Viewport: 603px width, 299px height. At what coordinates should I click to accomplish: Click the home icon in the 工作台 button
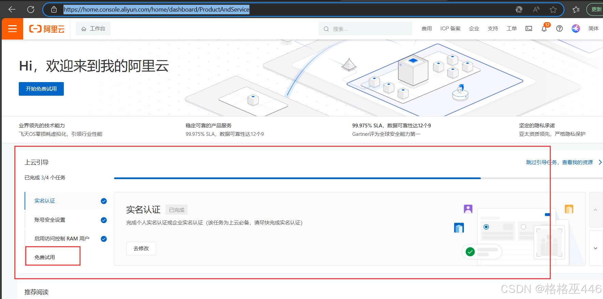coord(84,29)
